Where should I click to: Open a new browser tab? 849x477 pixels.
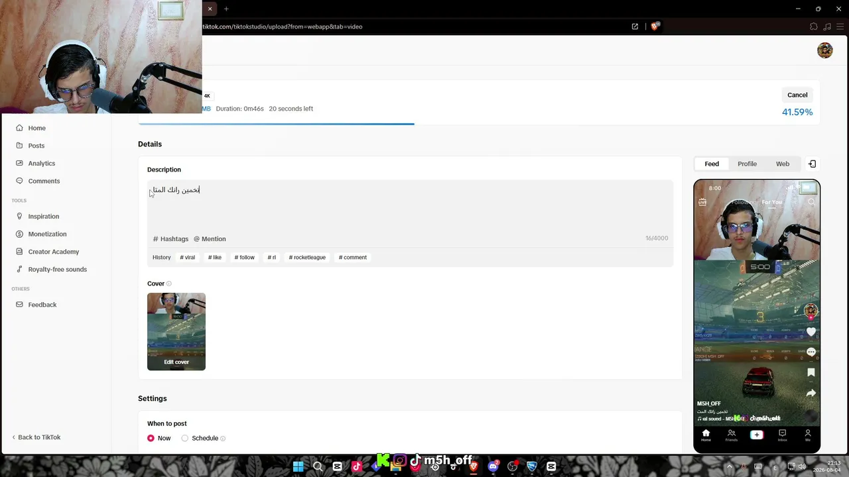click(x=226, y=9)
